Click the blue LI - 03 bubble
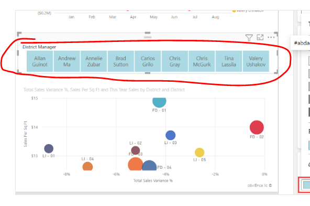The height and width of the screenshot is (206, 310). click(x=170, y=135)
